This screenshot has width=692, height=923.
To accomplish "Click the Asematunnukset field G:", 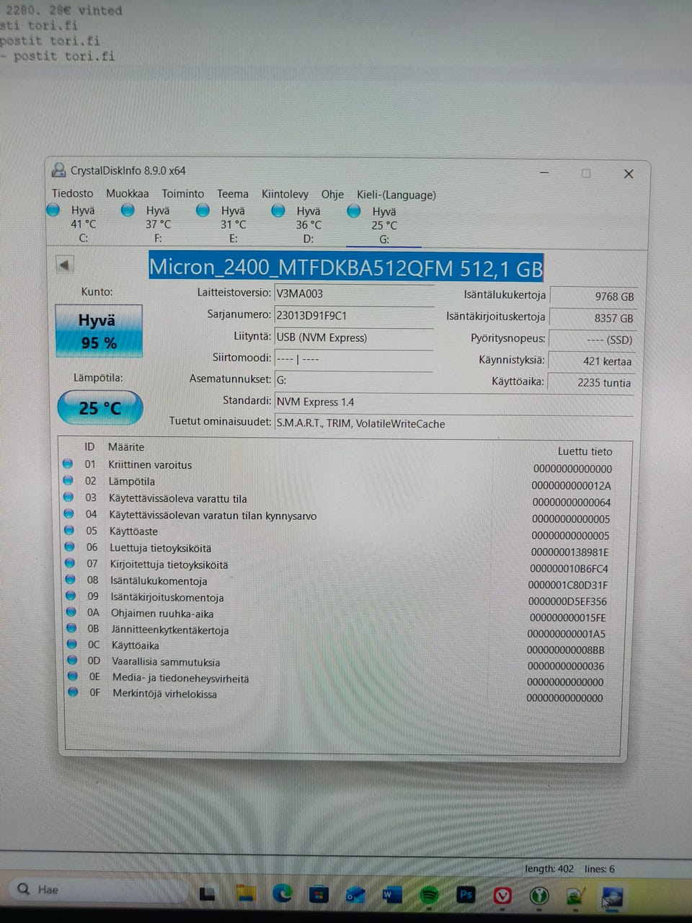I will coord(354,380).
